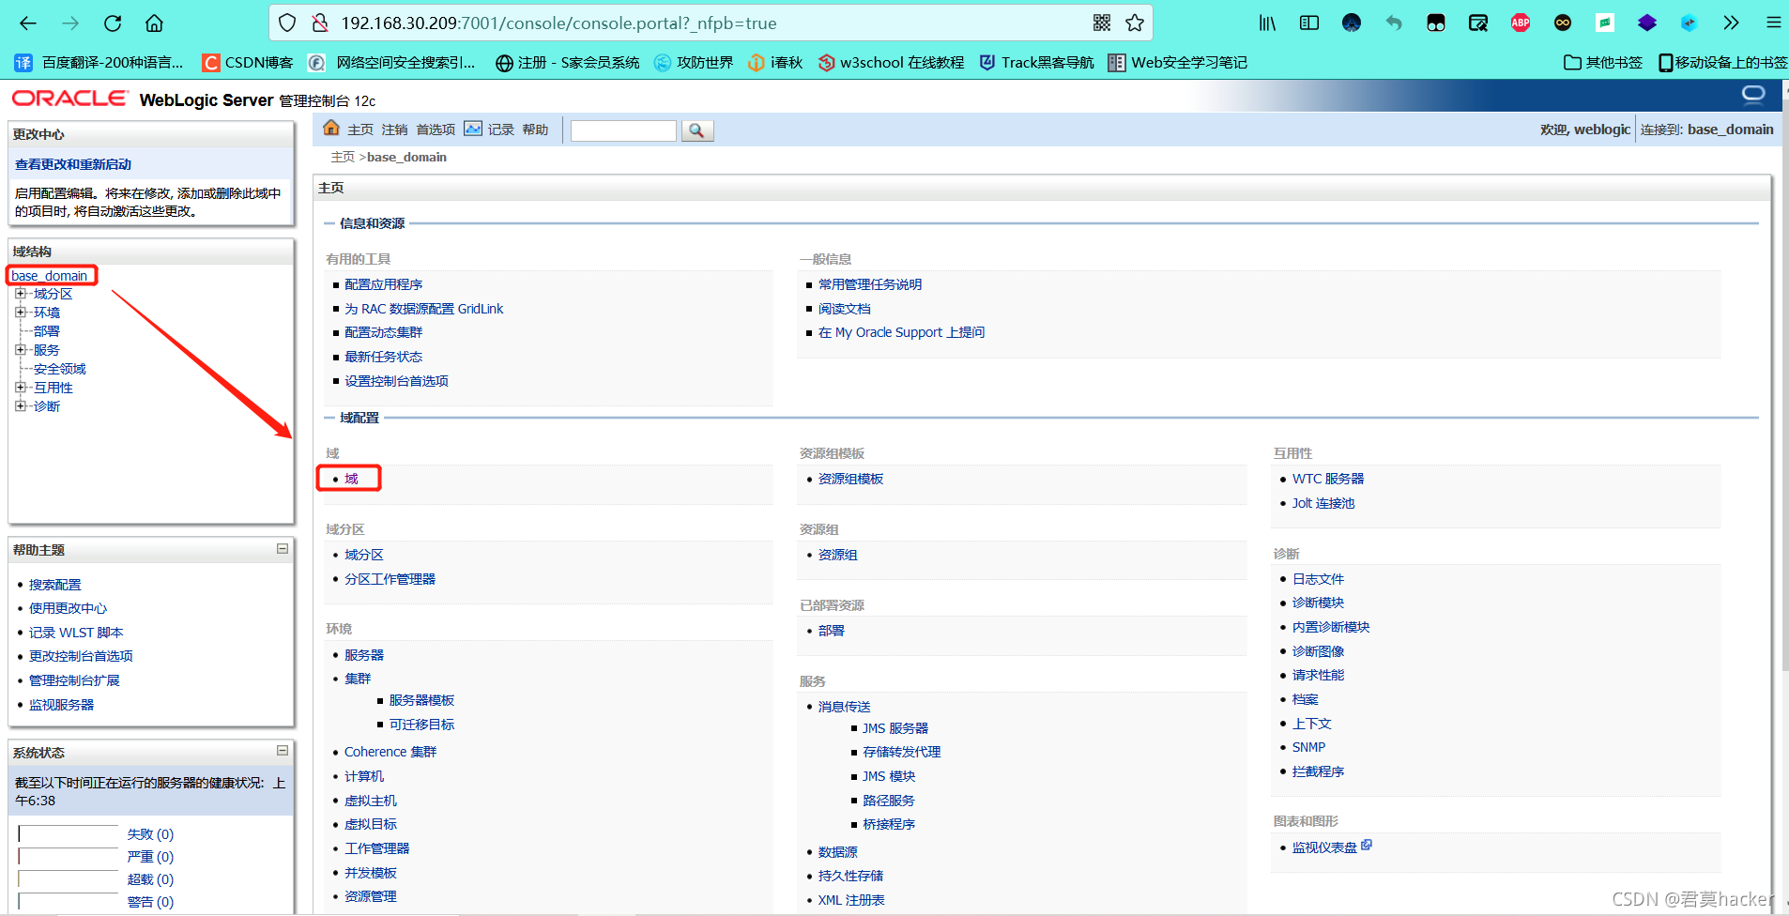Open 记录 WLST 脚本 help topic
This screenshot has width=1789, height=916.
[x=76, y=633]
